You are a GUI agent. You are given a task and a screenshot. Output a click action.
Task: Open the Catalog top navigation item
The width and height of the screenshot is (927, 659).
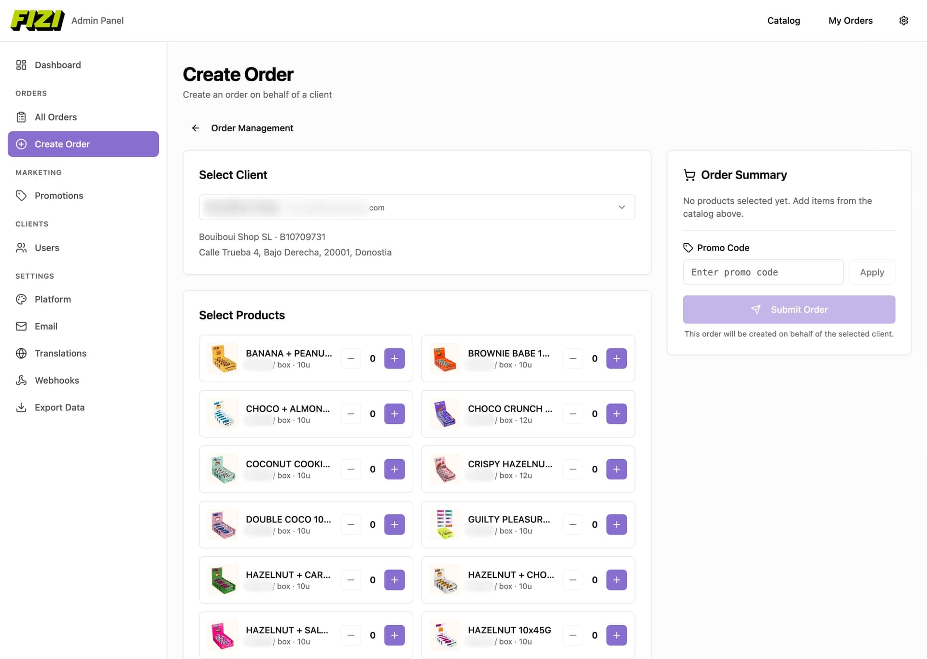(783, 20)
